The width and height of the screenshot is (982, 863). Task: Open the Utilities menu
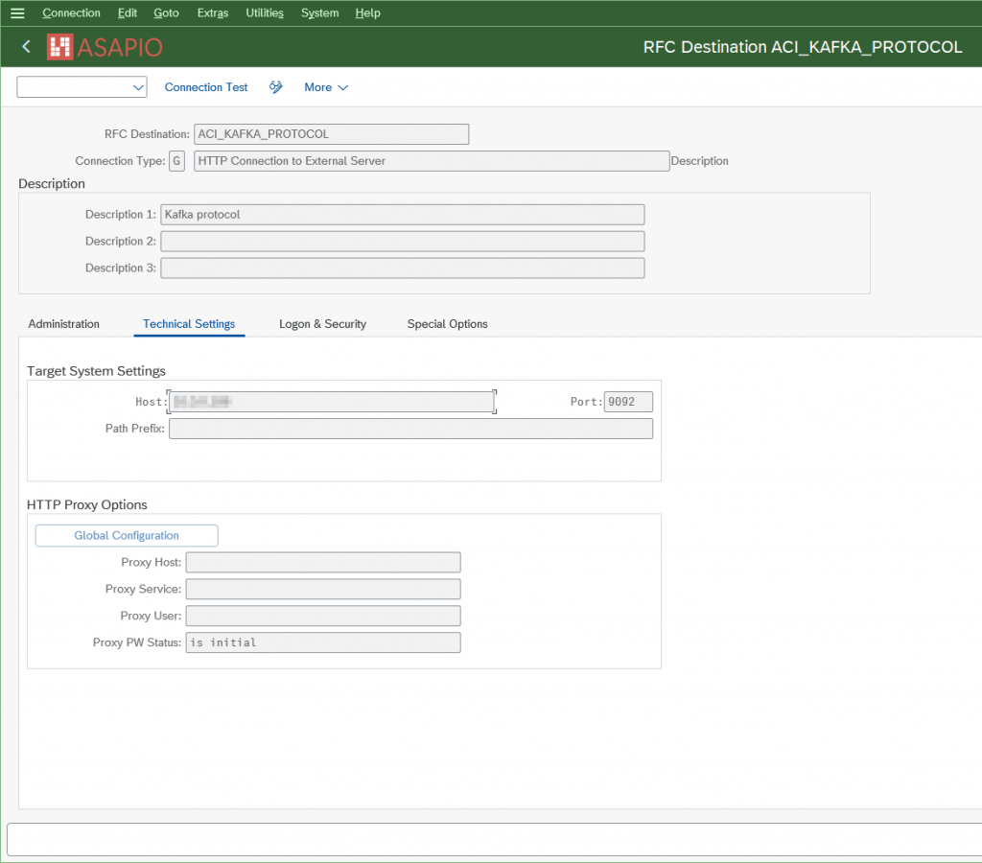point(265,13)
